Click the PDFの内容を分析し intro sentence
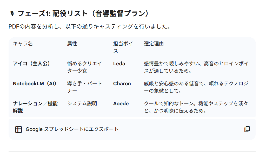This screenshot has width=266, height=153. [89, 27]
